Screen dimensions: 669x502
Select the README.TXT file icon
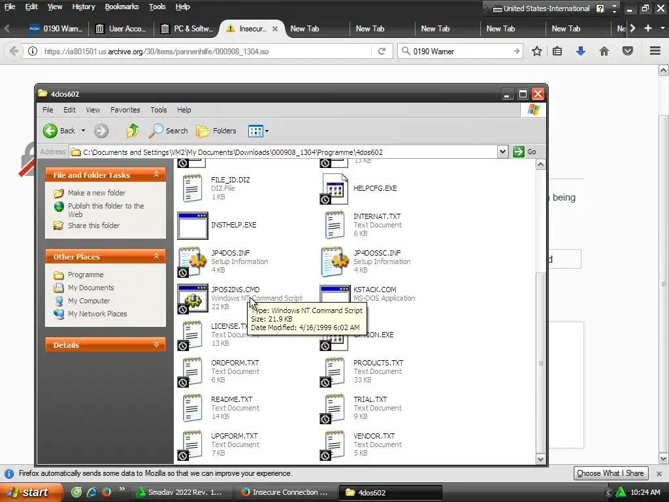tap(193, 408)
